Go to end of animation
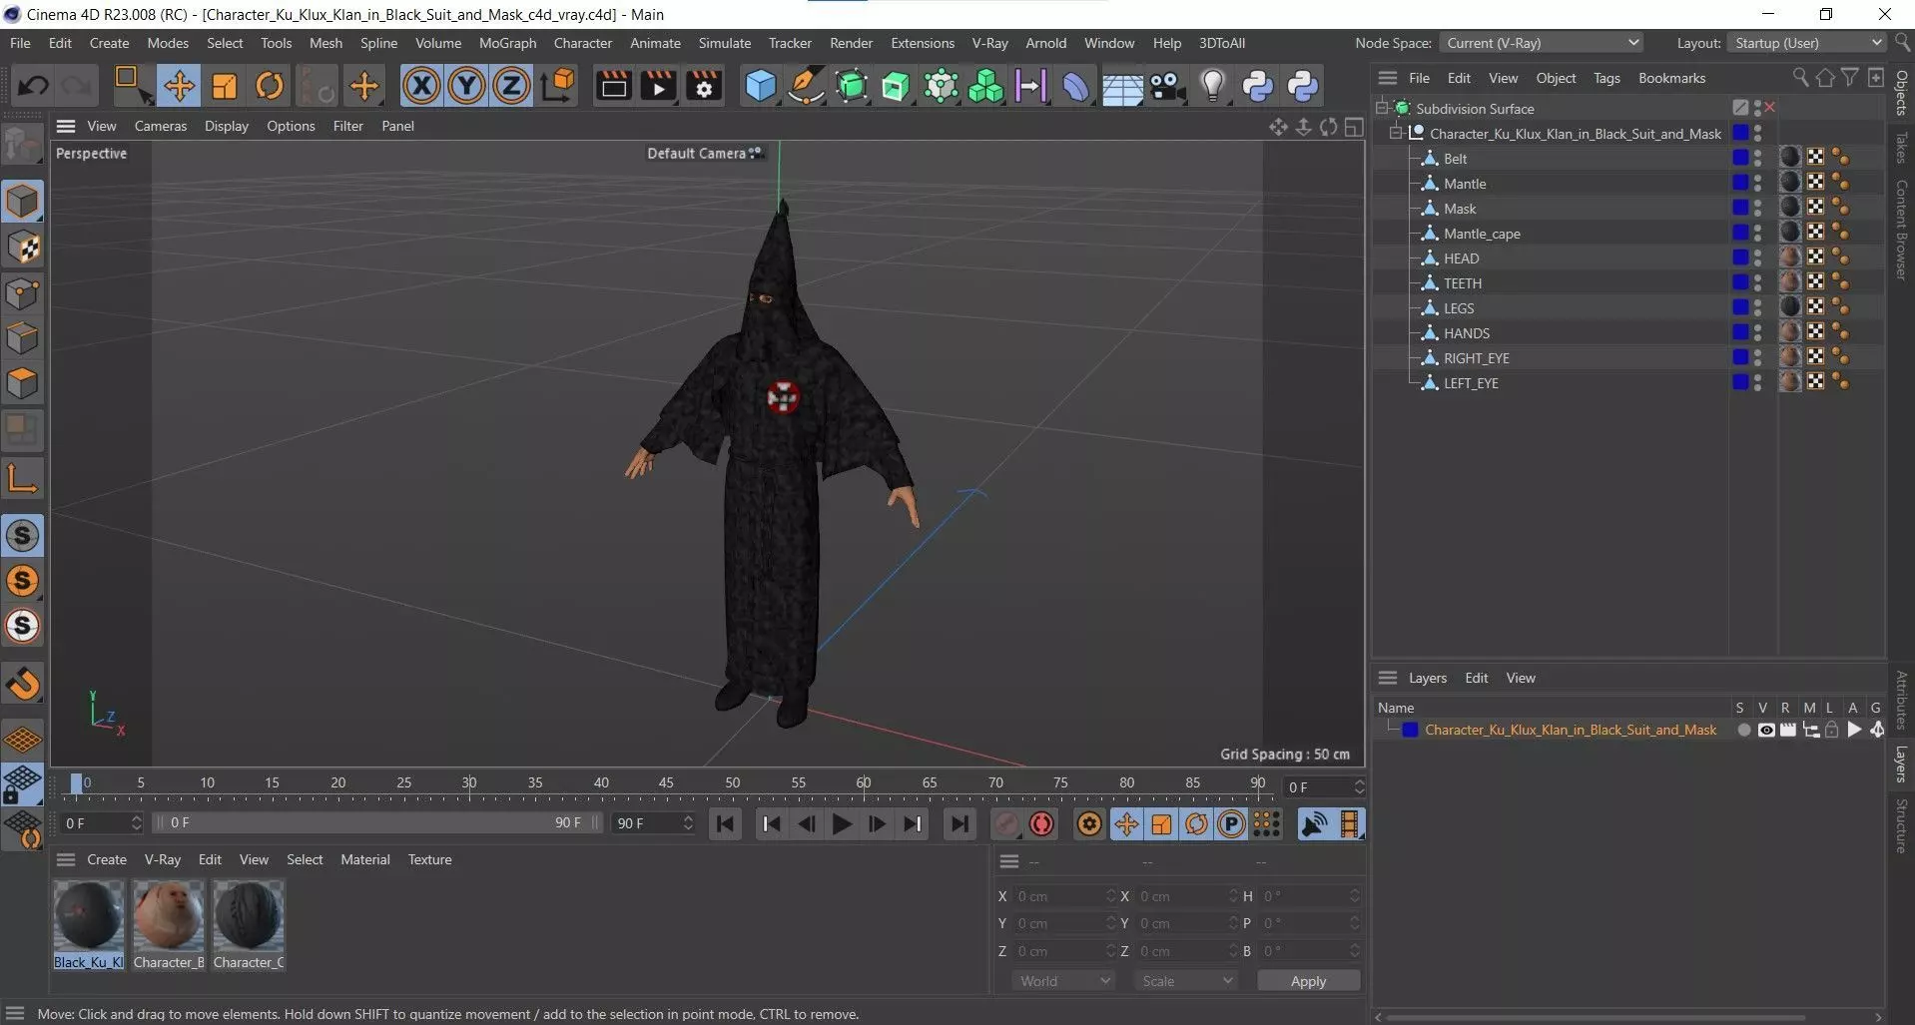 pyautogui.click(x=959, y=823)
